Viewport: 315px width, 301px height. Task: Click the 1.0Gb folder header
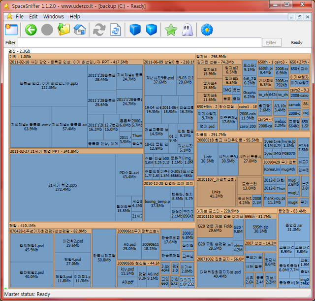coord(102,57)
